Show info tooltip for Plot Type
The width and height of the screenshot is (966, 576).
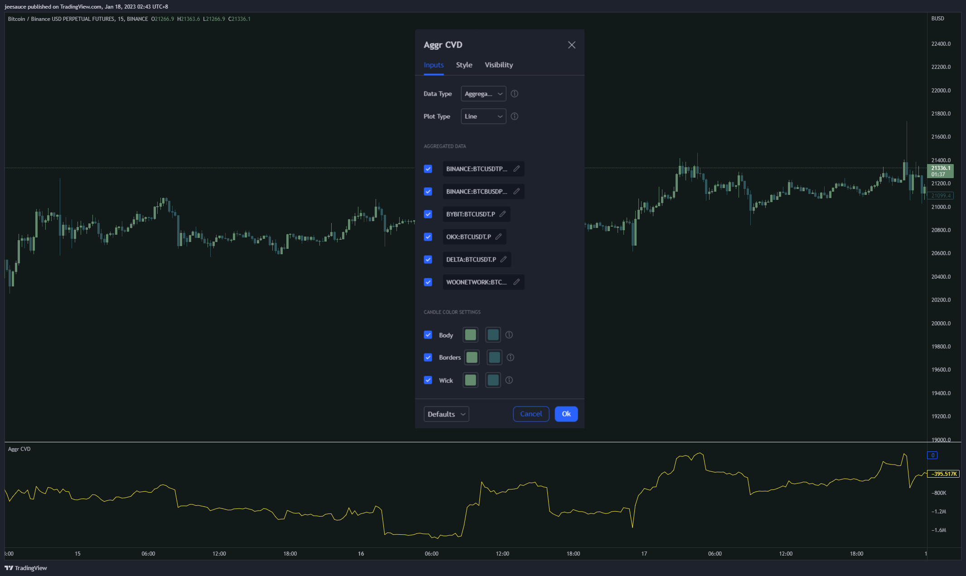click(514, 116)
